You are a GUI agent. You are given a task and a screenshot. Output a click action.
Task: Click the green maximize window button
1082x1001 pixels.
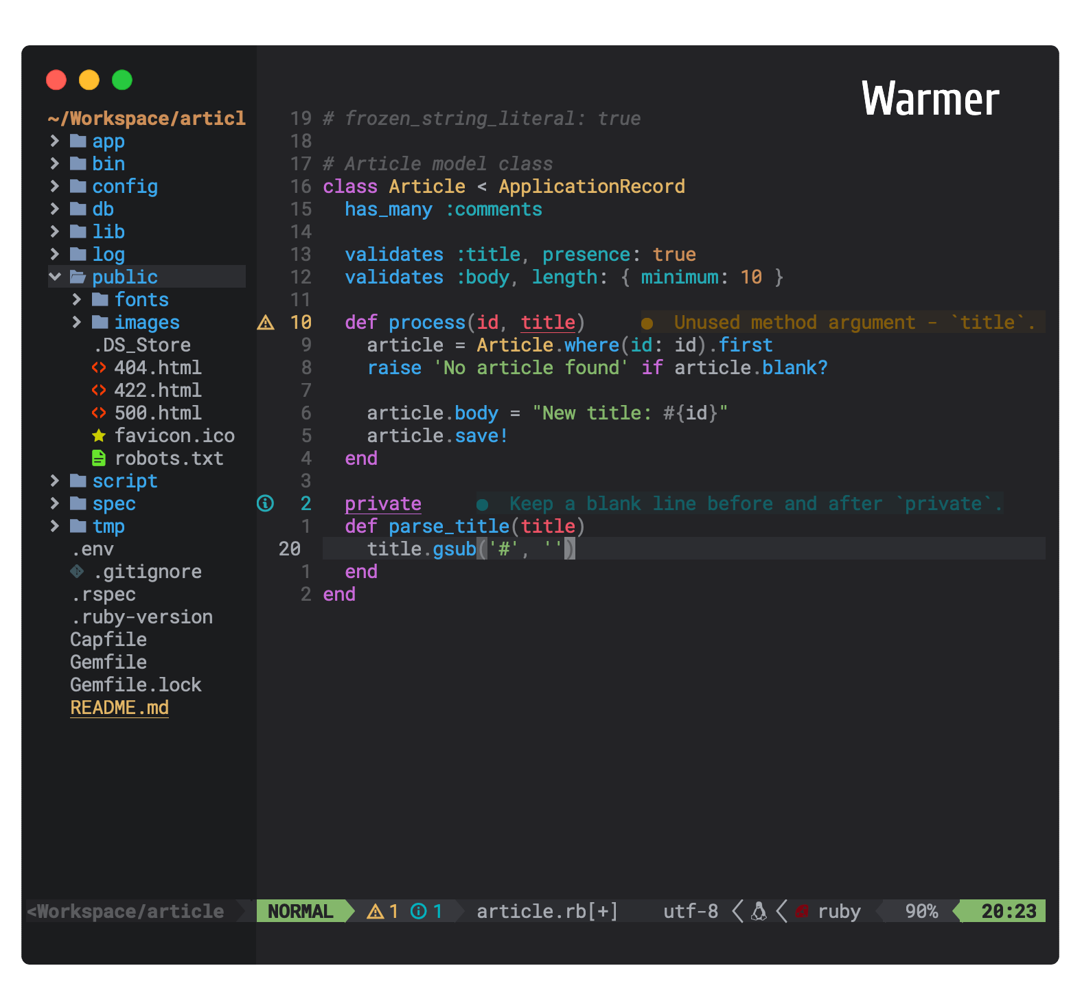tap(122, 80)
